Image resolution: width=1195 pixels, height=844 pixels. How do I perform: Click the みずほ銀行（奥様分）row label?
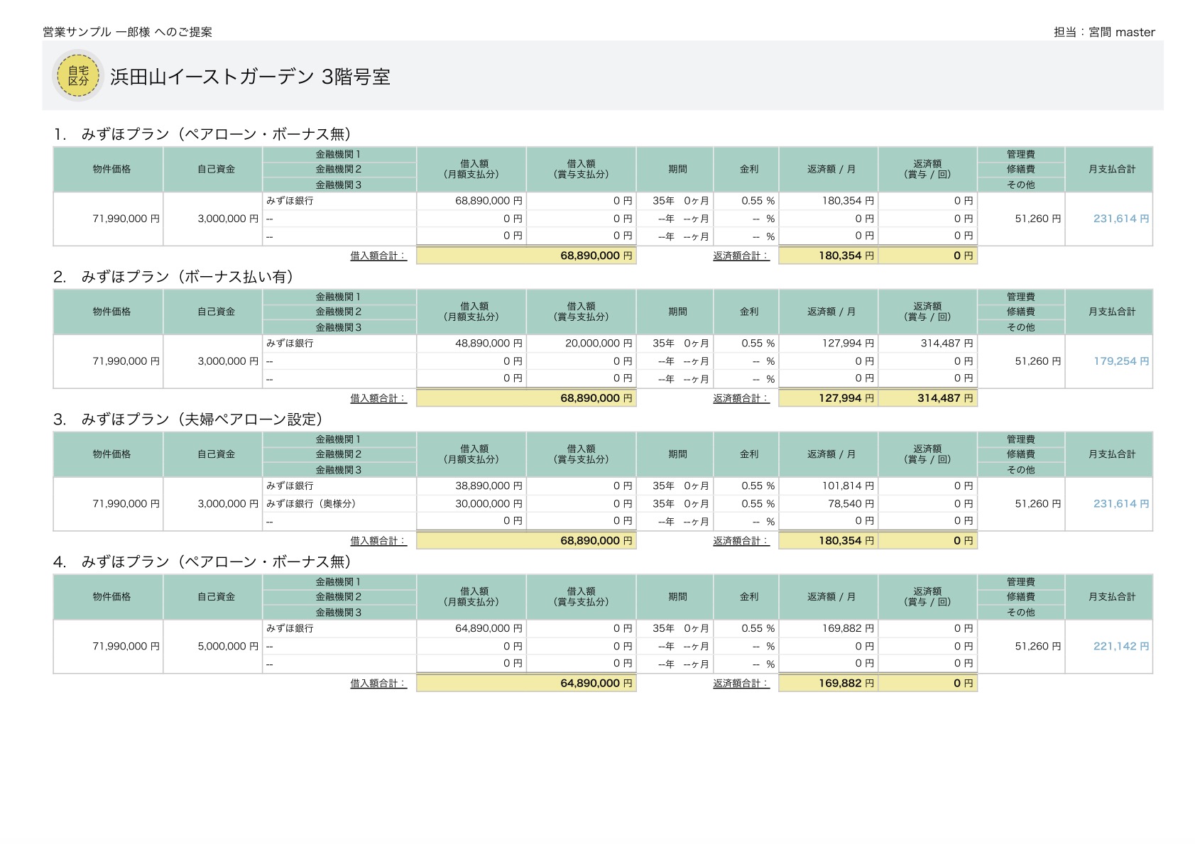coord(311,503)
